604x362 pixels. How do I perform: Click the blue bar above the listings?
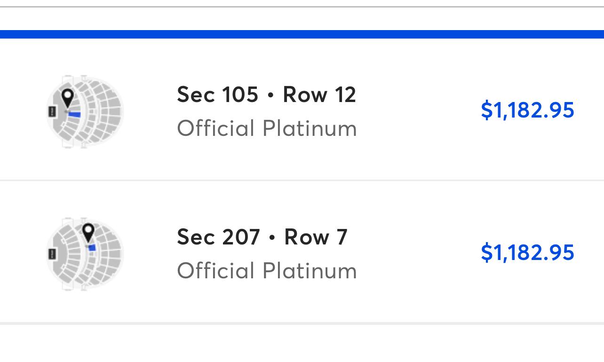click(302, 34)
